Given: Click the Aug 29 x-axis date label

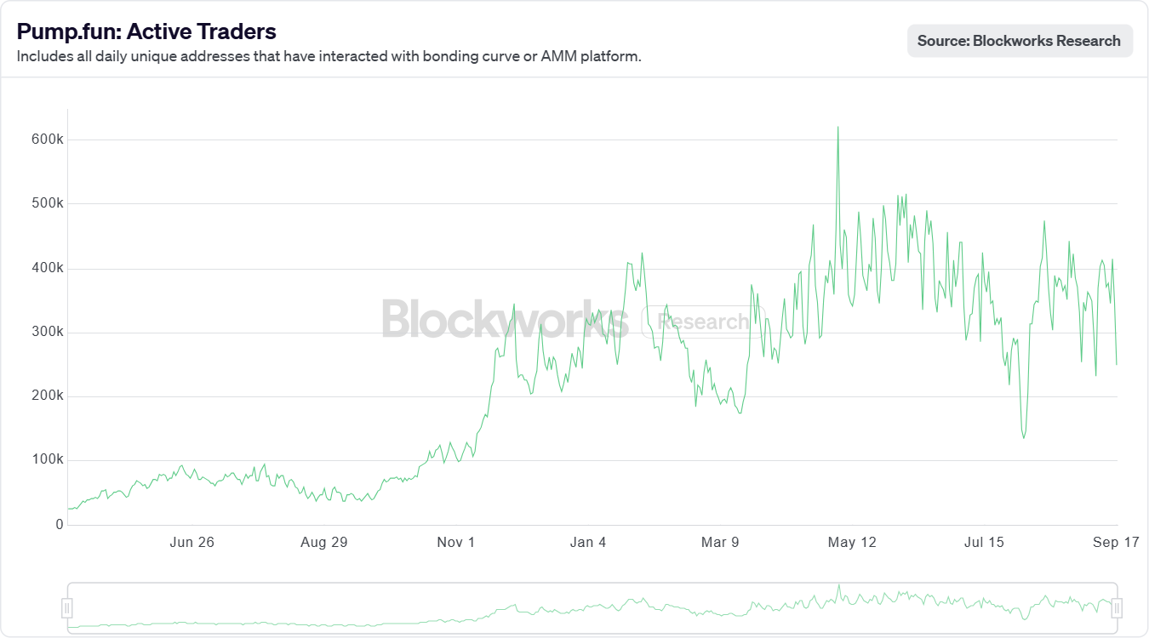Looking at the screenshot, I should click(324, 543).
